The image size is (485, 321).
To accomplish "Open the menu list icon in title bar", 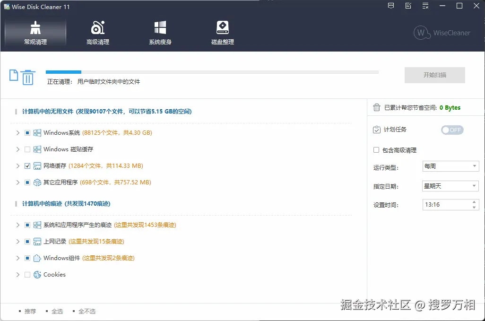I will pyautogui.click(x=425, y=6).
